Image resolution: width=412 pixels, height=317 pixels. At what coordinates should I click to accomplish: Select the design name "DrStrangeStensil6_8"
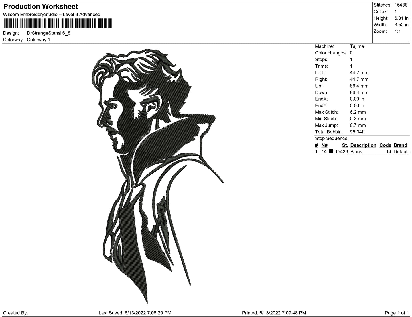tap(48, 33)
